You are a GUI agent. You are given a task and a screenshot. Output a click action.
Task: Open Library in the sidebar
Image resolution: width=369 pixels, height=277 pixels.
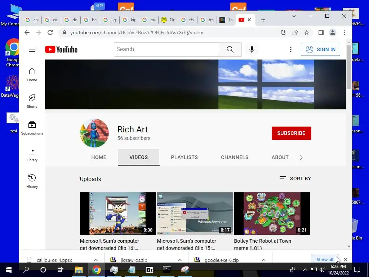coord(32,154)
